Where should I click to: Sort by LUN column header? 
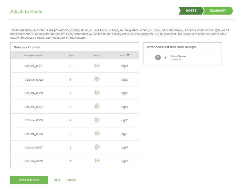70,56
